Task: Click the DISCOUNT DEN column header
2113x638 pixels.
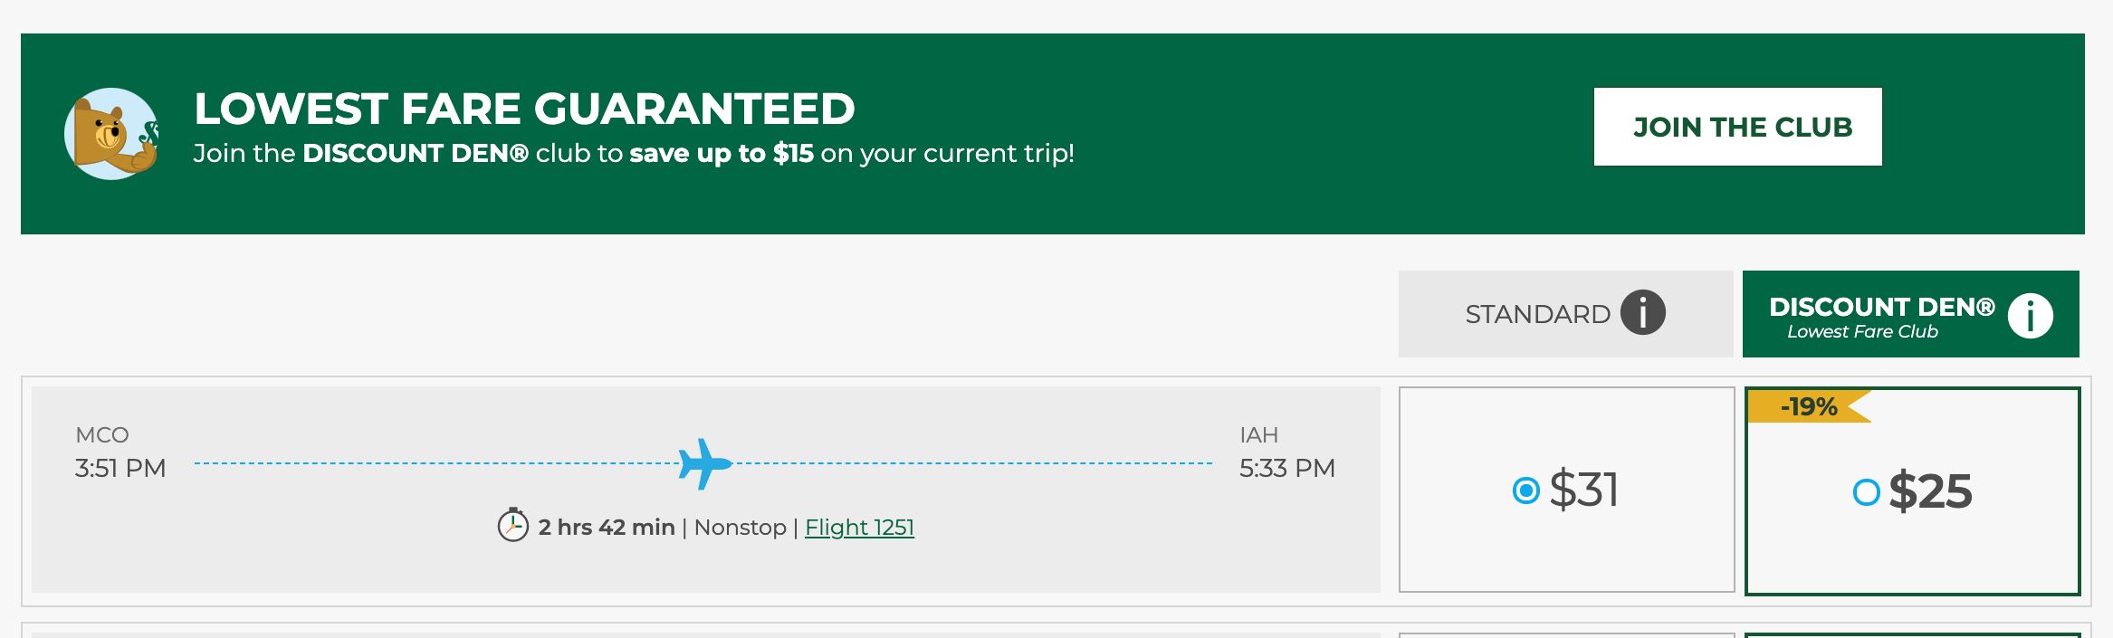Action: (x=1881, y=307)
